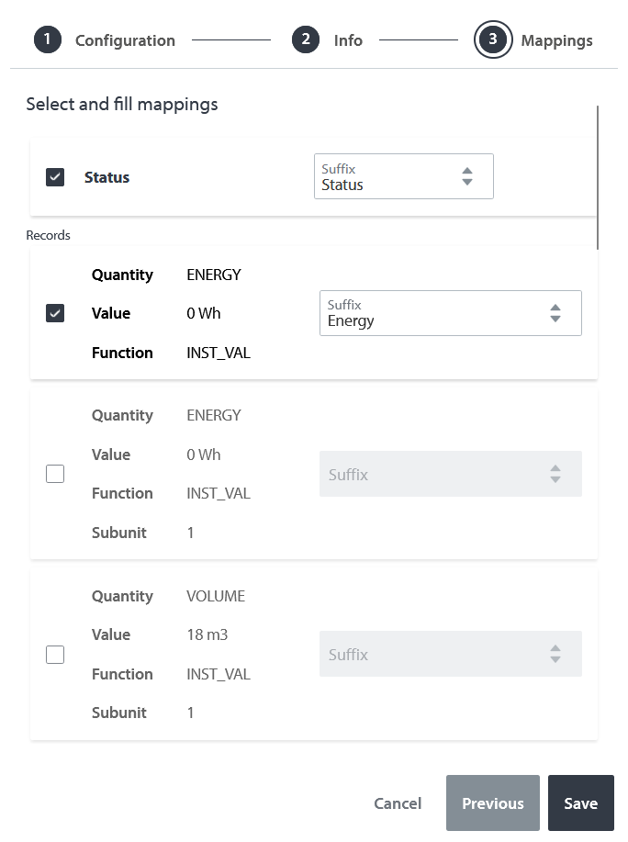Click the Info step circle numbered 2
This screenshot has height=842, width=628.
(305, 39)
